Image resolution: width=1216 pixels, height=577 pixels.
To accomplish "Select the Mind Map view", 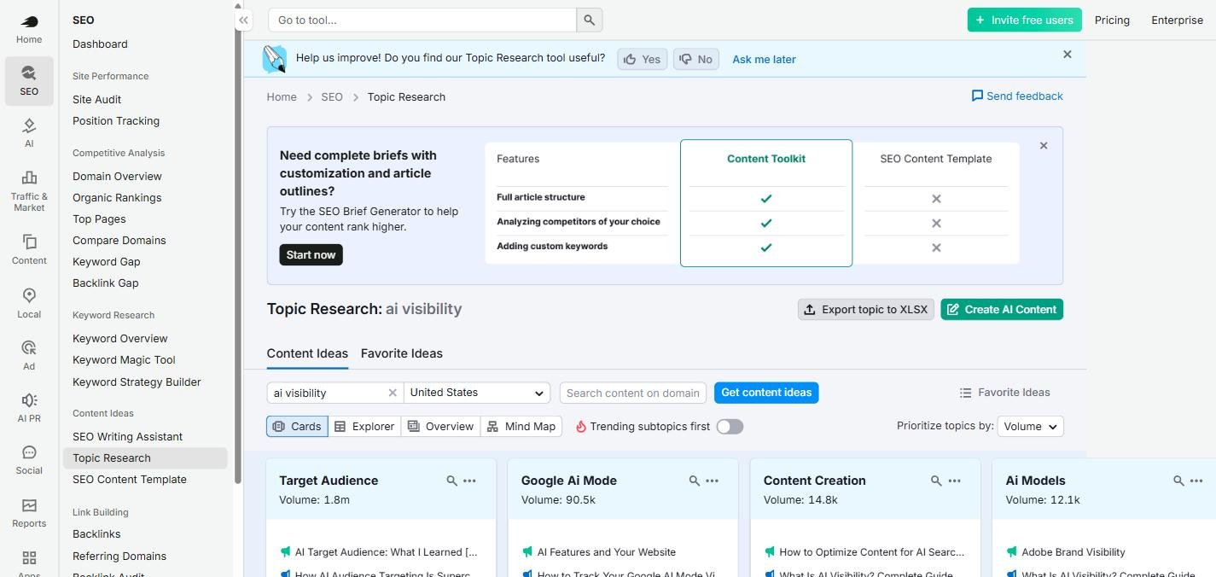I will 521,426.
